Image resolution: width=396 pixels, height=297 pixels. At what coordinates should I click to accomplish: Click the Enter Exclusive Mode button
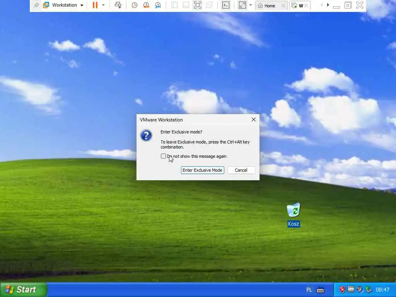coord(202,170)
